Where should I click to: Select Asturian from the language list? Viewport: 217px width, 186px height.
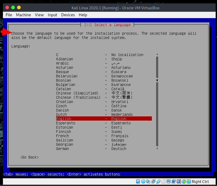coord(104,68)
